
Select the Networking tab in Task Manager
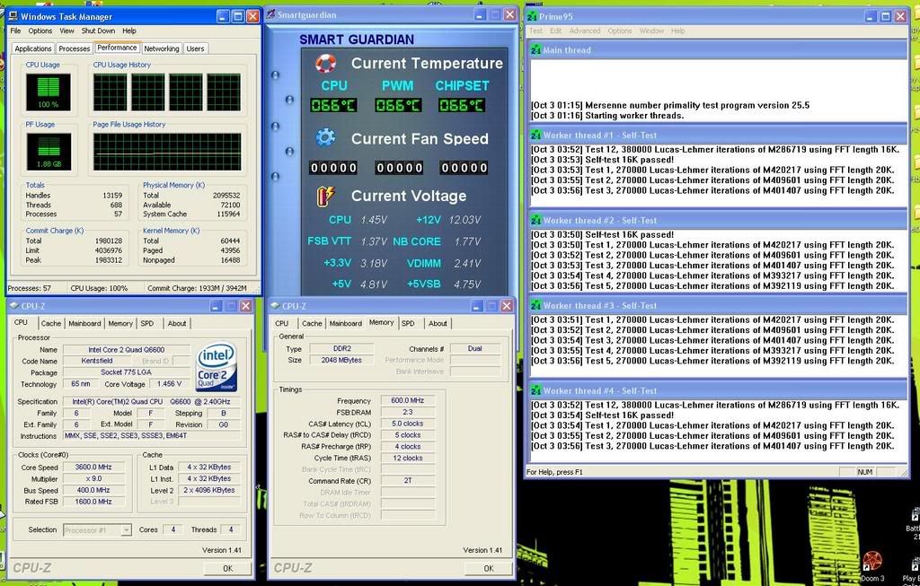(x=162, y=48)
